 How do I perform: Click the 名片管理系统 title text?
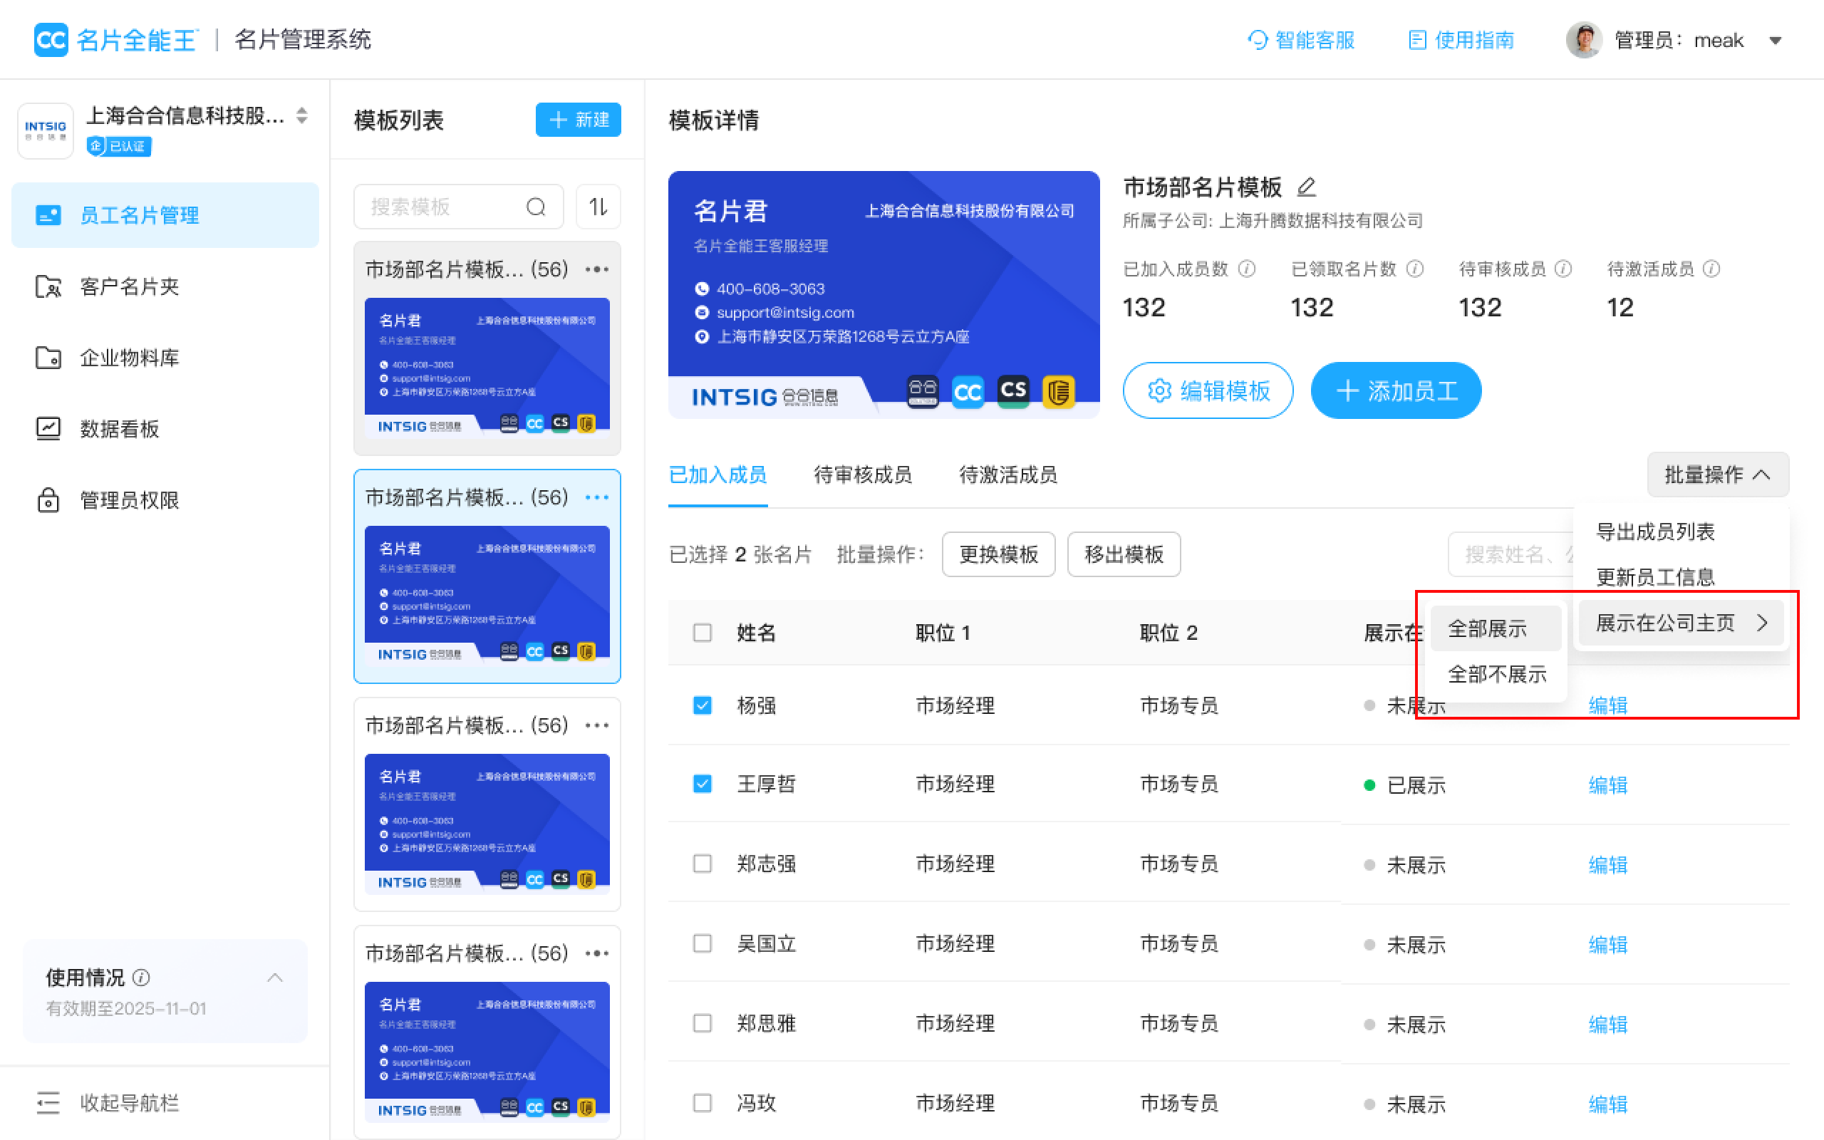tap(302, 39)
